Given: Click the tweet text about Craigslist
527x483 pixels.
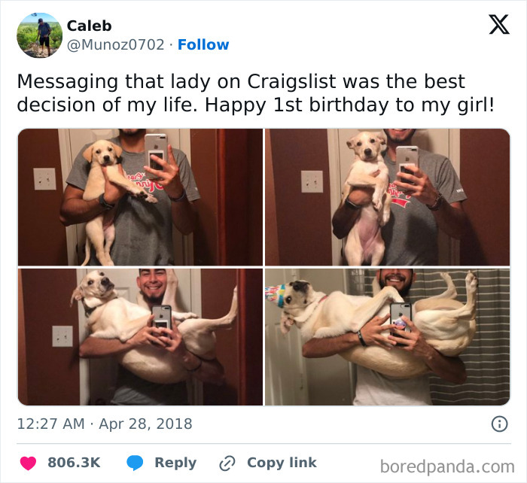Looking at the screenshot, I should tap(256, 93).
